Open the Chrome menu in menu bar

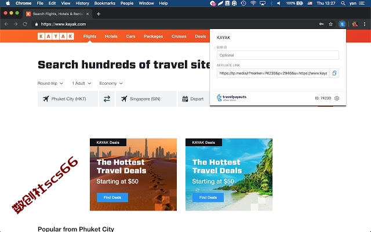point(23,3)
